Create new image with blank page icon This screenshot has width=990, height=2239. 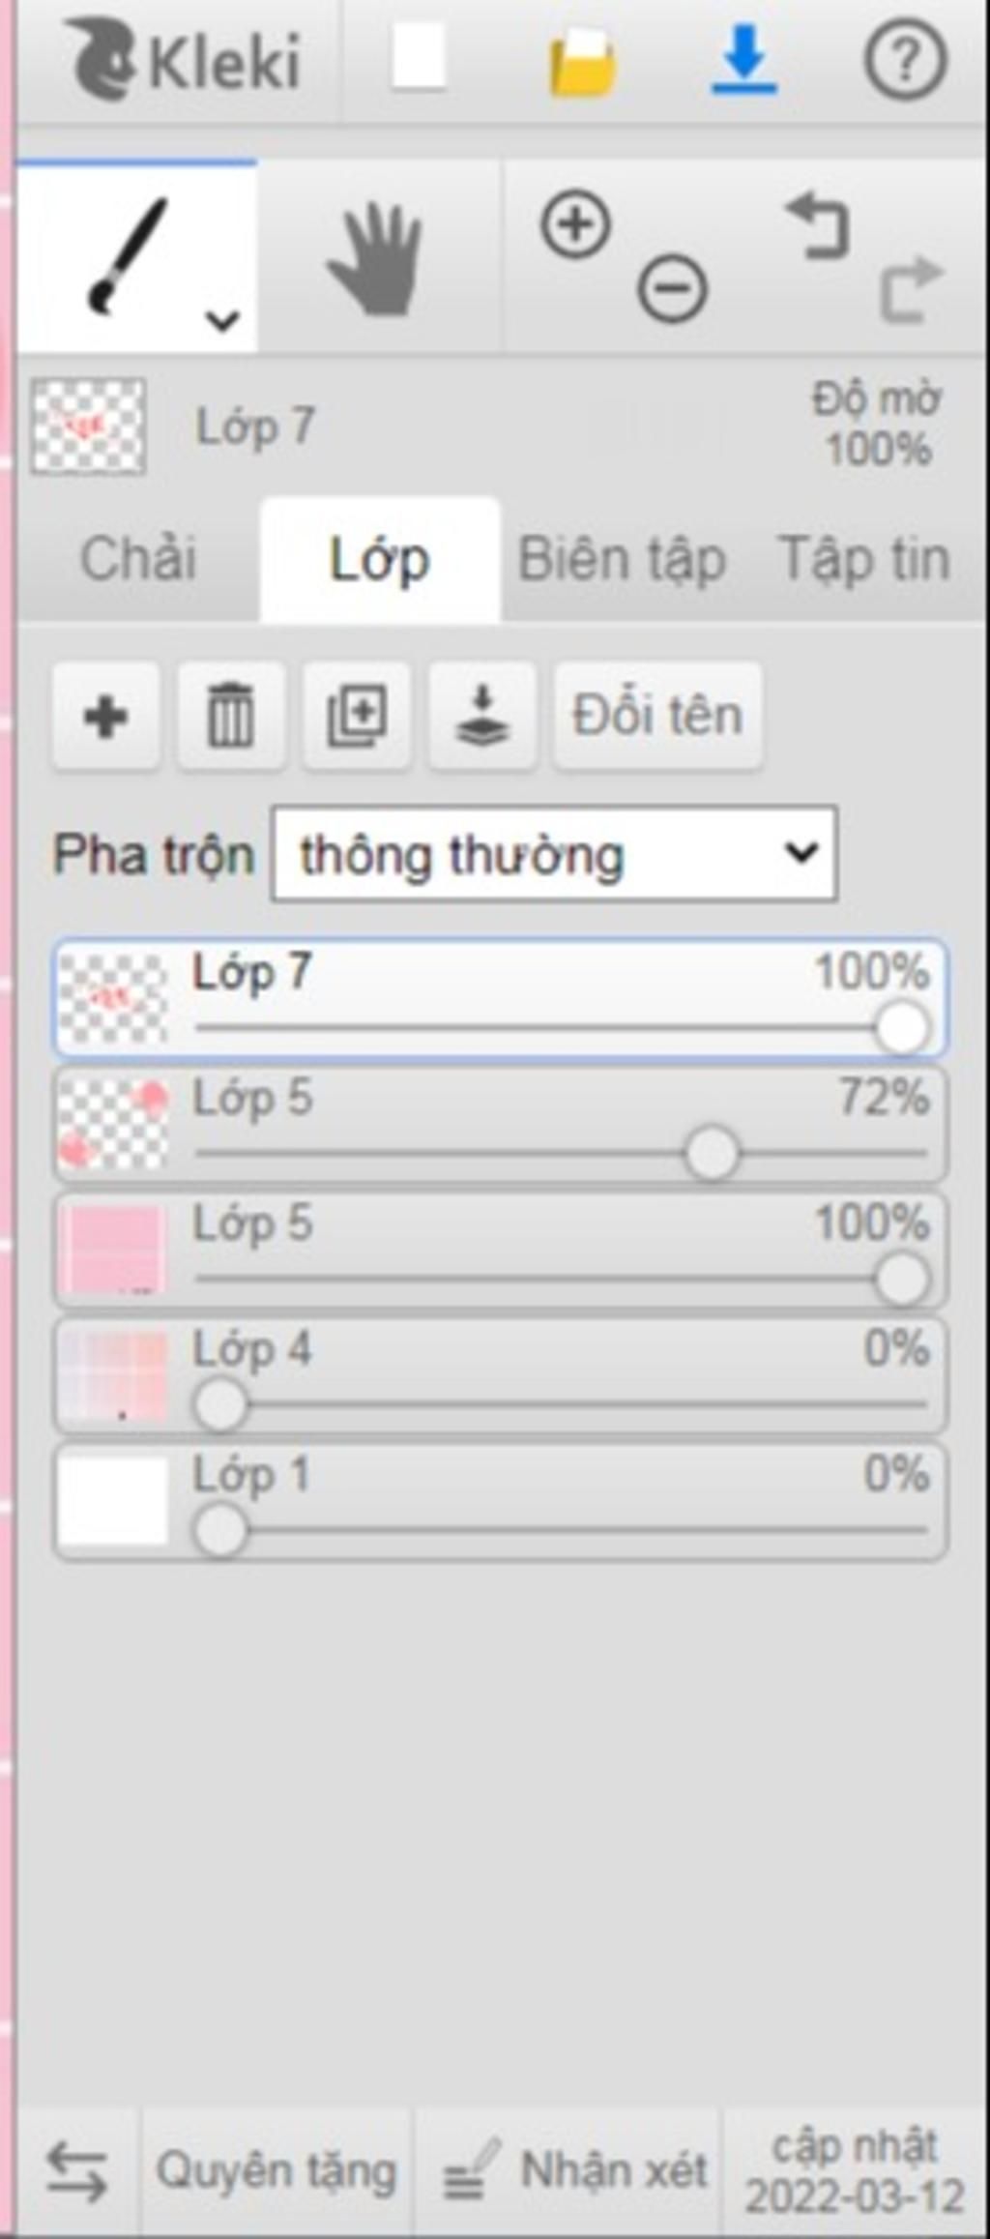pyautogui.click(x=419, y=57)
